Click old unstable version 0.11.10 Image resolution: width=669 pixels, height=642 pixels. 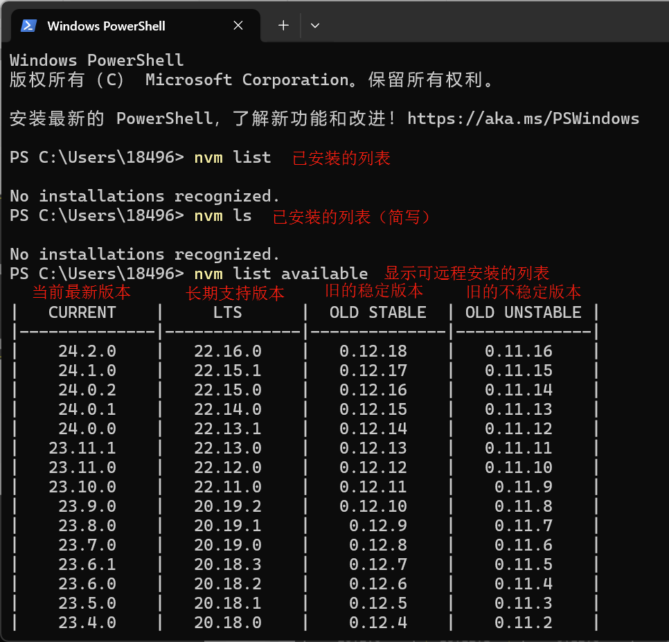pyautogui.click(x=519, y=467)
